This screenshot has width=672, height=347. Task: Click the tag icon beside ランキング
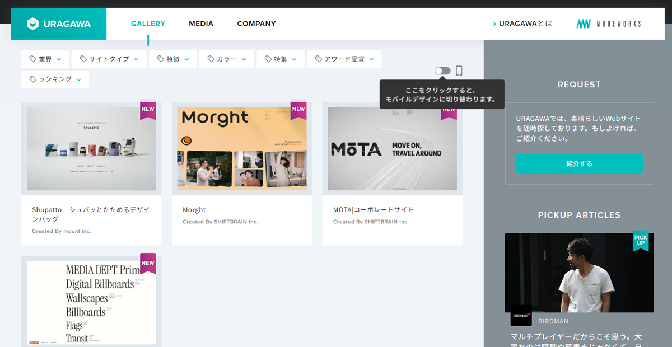pyautogui.click(x=32, y=79)
